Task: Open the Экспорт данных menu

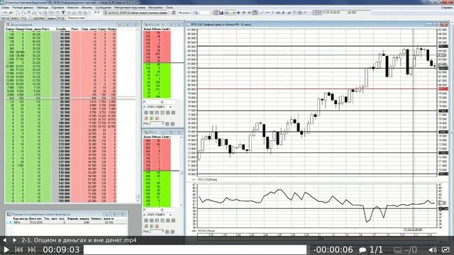Action: point(23,8)
